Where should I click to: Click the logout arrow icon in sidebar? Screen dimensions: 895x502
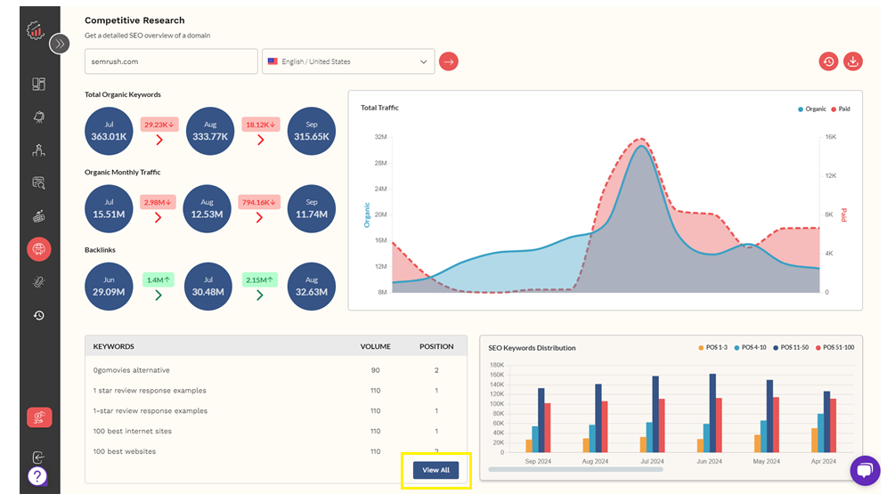point(38,457)
